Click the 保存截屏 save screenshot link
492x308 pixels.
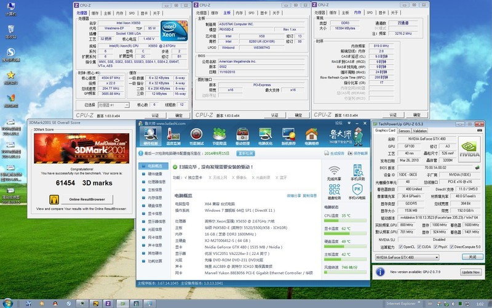tap(358, 153)
